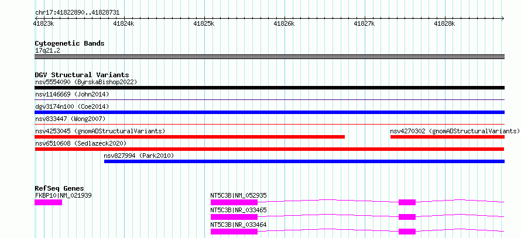The width and height of the screenshot is (521, 238).
Task: Click the FKBP10|NM_021939 gene label
Action: [x=63, y=195]
